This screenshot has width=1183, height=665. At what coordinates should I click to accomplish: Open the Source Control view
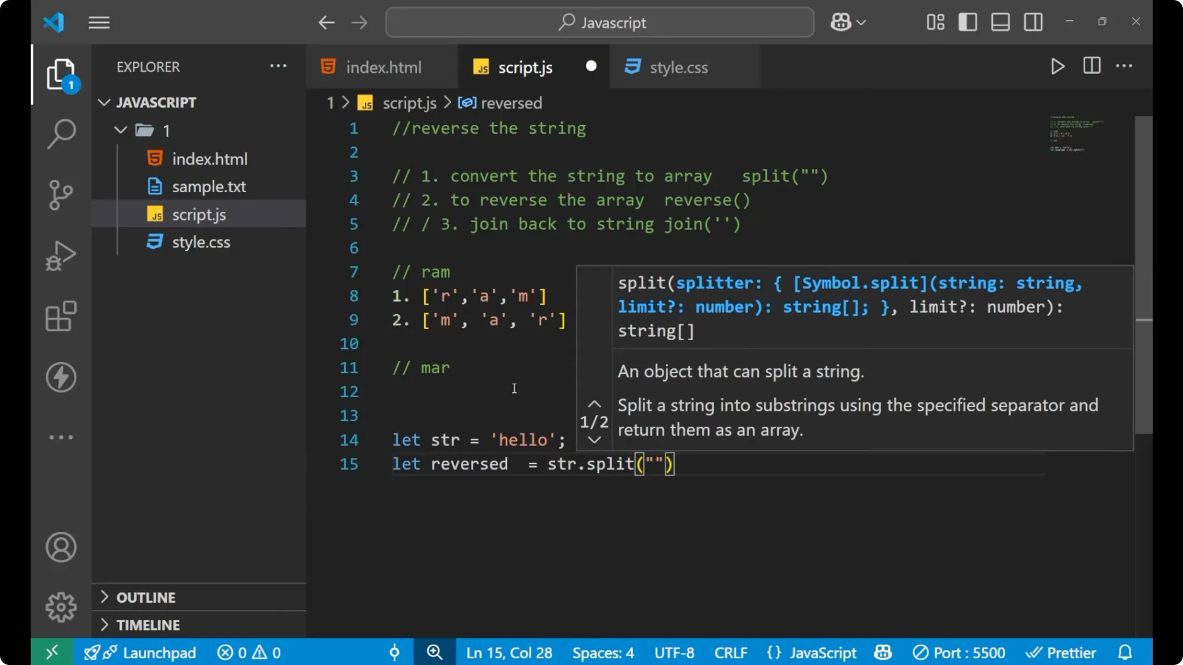click(60, 195)
